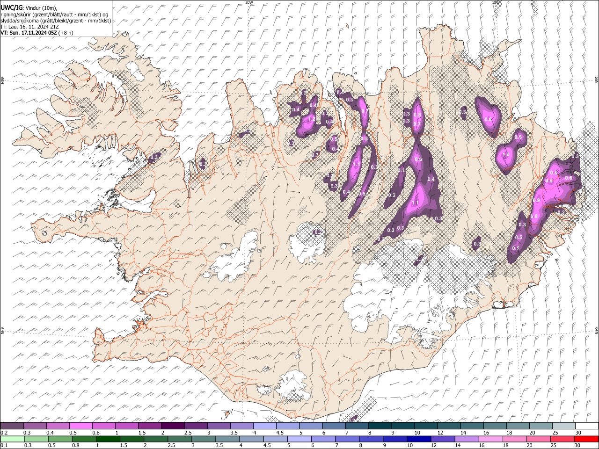Click the 4–4.5 pale lavender snow swatch
The width and height of the screenshot is (599, 449).
click(264, 426)
